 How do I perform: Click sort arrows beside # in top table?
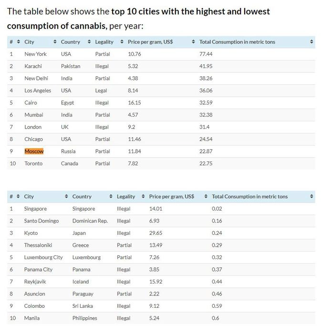[18, 42]
